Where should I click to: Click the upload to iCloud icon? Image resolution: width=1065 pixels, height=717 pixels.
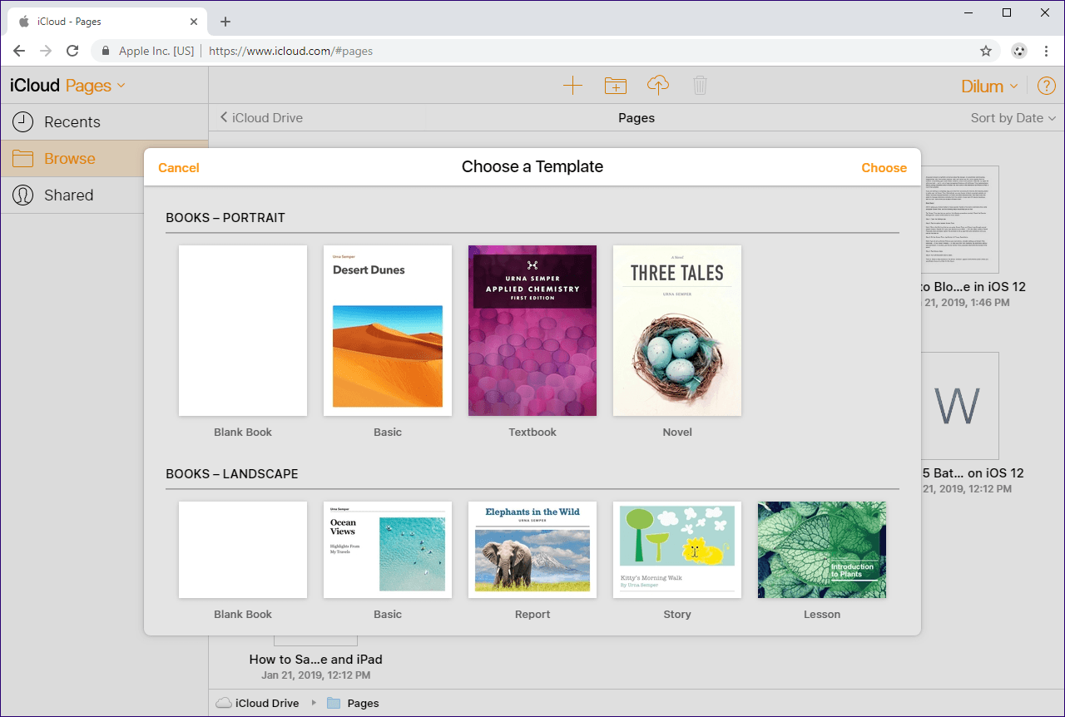click(658, 85)
